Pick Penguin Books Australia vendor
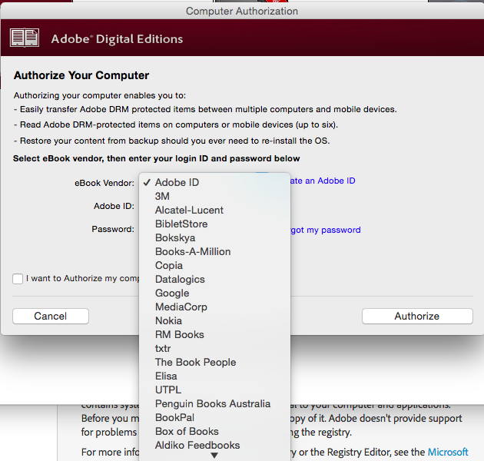The width and height of the screenshot is (484, 461). pyautogui.click(x=213, y=404)
